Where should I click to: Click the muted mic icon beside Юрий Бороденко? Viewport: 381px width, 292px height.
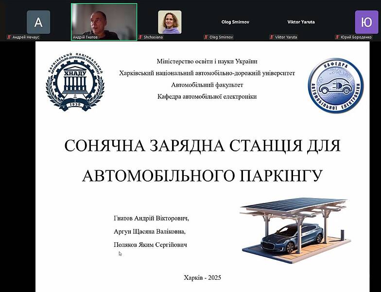tap(337, 37)
